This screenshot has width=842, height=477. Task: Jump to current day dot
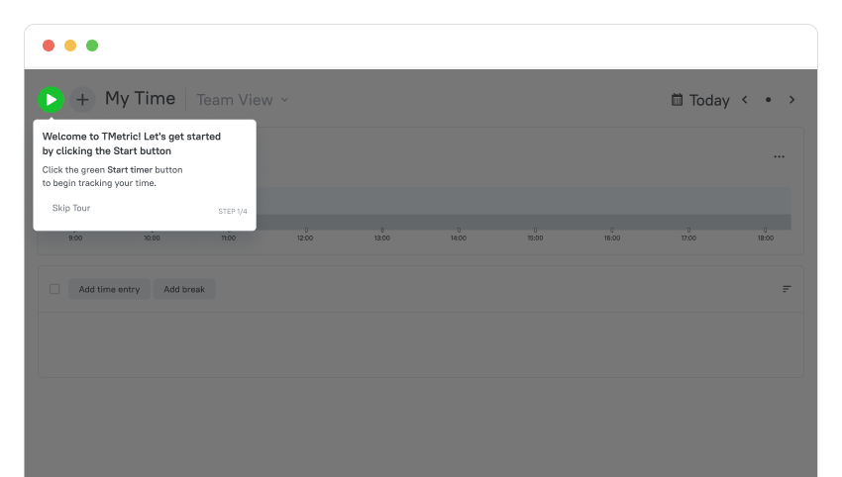pos(769,100)
